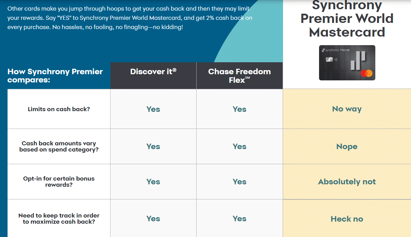
Task: Click the 'Nope' Synchrony cell
Action: coord(347,146)
